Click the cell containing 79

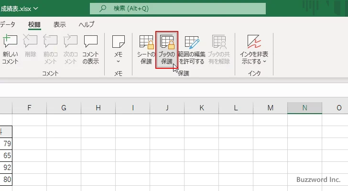click(x=6, y=144)
